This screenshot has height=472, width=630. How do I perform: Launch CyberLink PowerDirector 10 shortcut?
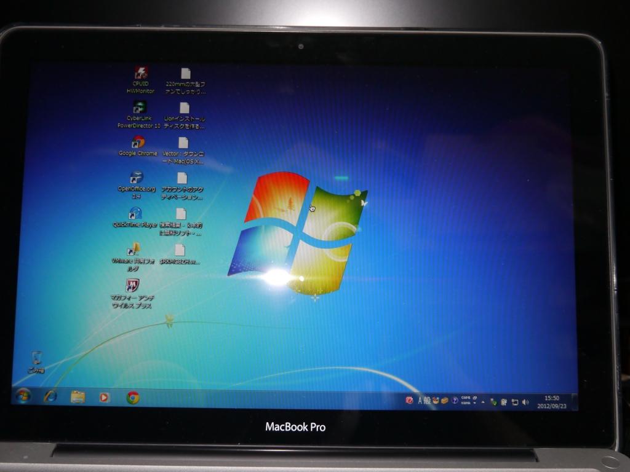click(x=139, y=115)
